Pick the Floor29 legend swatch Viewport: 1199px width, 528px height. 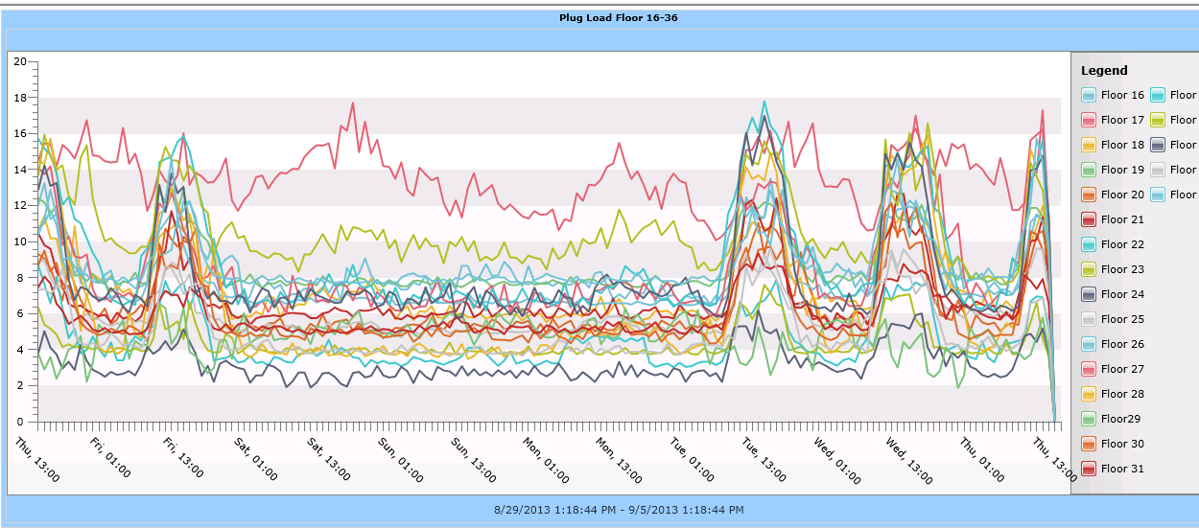coord(1089,419)
